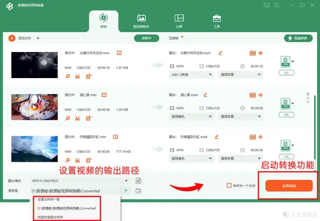Open the edit-plus tool for 1.29 MB video

click(89, 118)
